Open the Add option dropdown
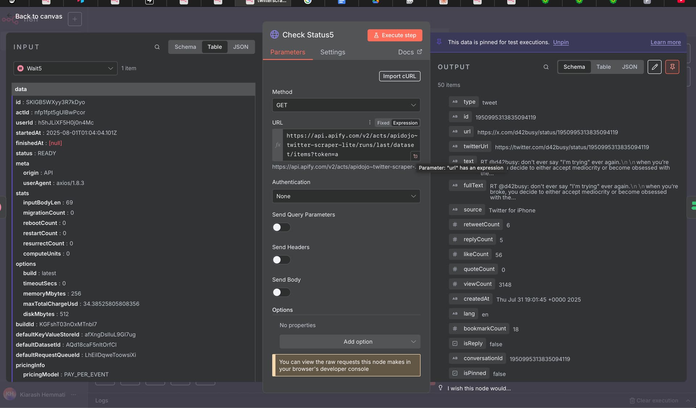The height and width of the screenshot is (408, 696). click(x=350, y=342)
